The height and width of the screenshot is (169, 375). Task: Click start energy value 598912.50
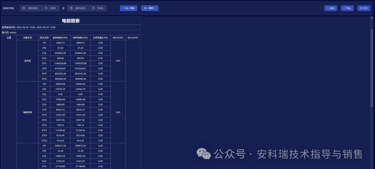coord(60,146)
